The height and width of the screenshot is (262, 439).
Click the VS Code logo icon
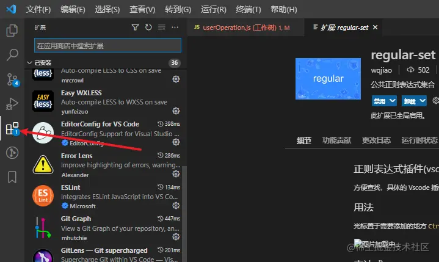[x=11, y=9]
